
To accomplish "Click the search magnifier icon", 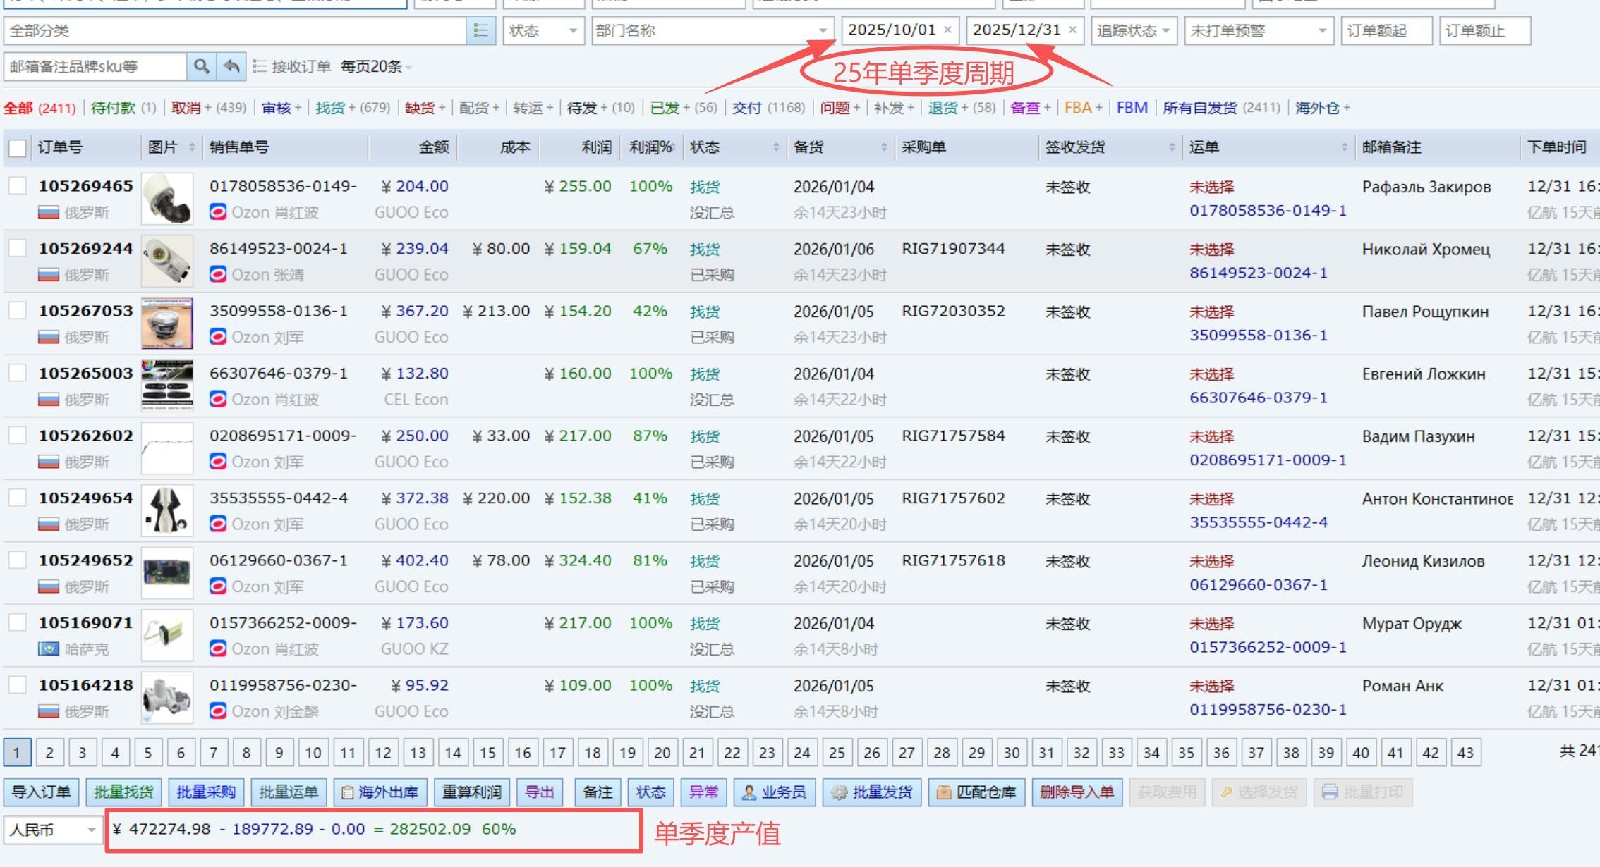I will click(x=201, y=67).
